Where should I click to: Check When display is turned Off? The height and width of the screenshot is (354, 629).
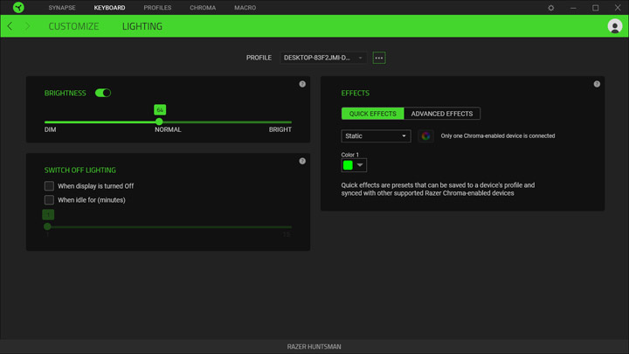click(x=49, y=186)
